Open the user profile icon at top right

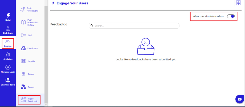[x=238, y=3]
